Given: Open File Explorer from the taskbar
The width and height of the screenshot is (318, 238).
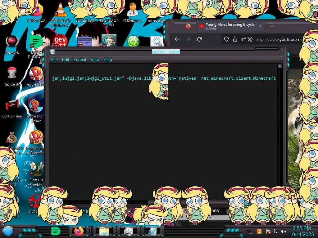Looking at the screenshot, I should click(104, 231).
